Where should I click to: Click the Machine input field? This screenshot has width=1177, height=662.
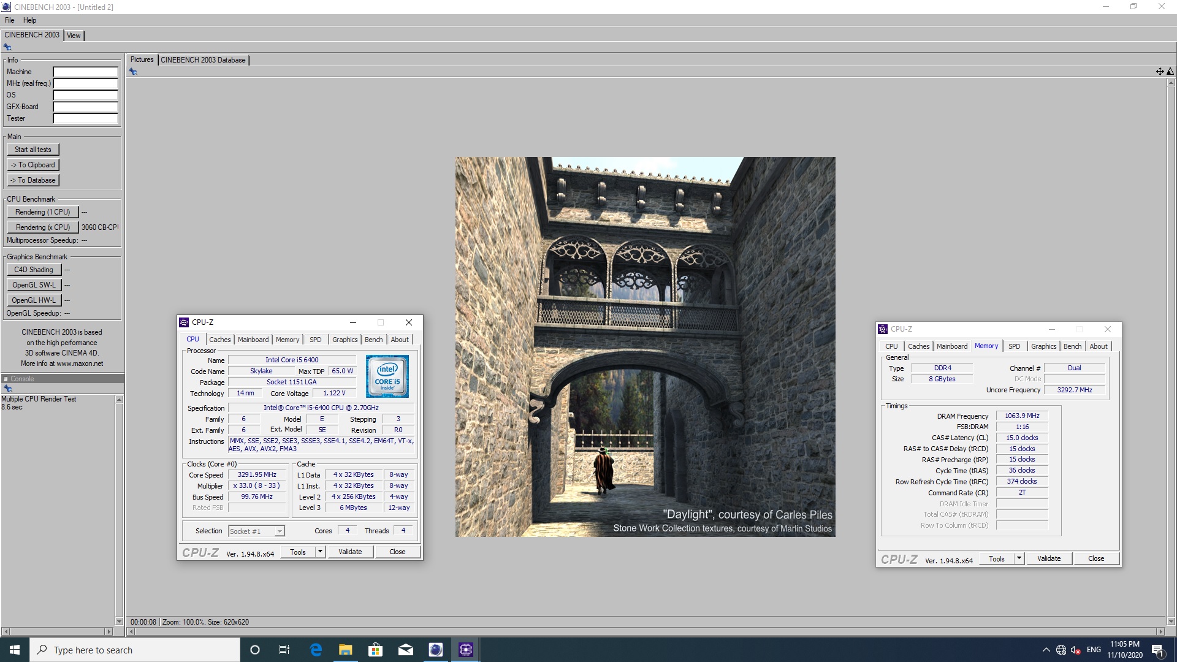85,72
